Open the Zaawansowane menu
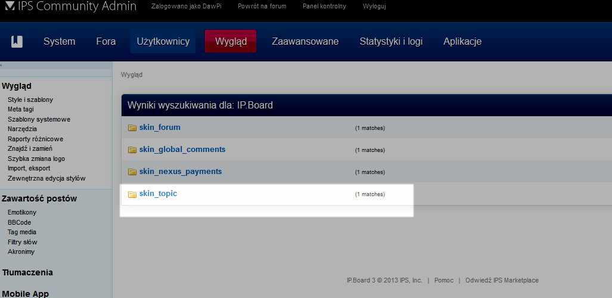The width and height of the screenshot is (612, 298). pos(305,41)
